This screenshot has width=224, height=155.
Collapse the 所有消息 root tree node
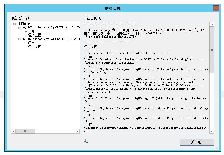coord(14,24)
